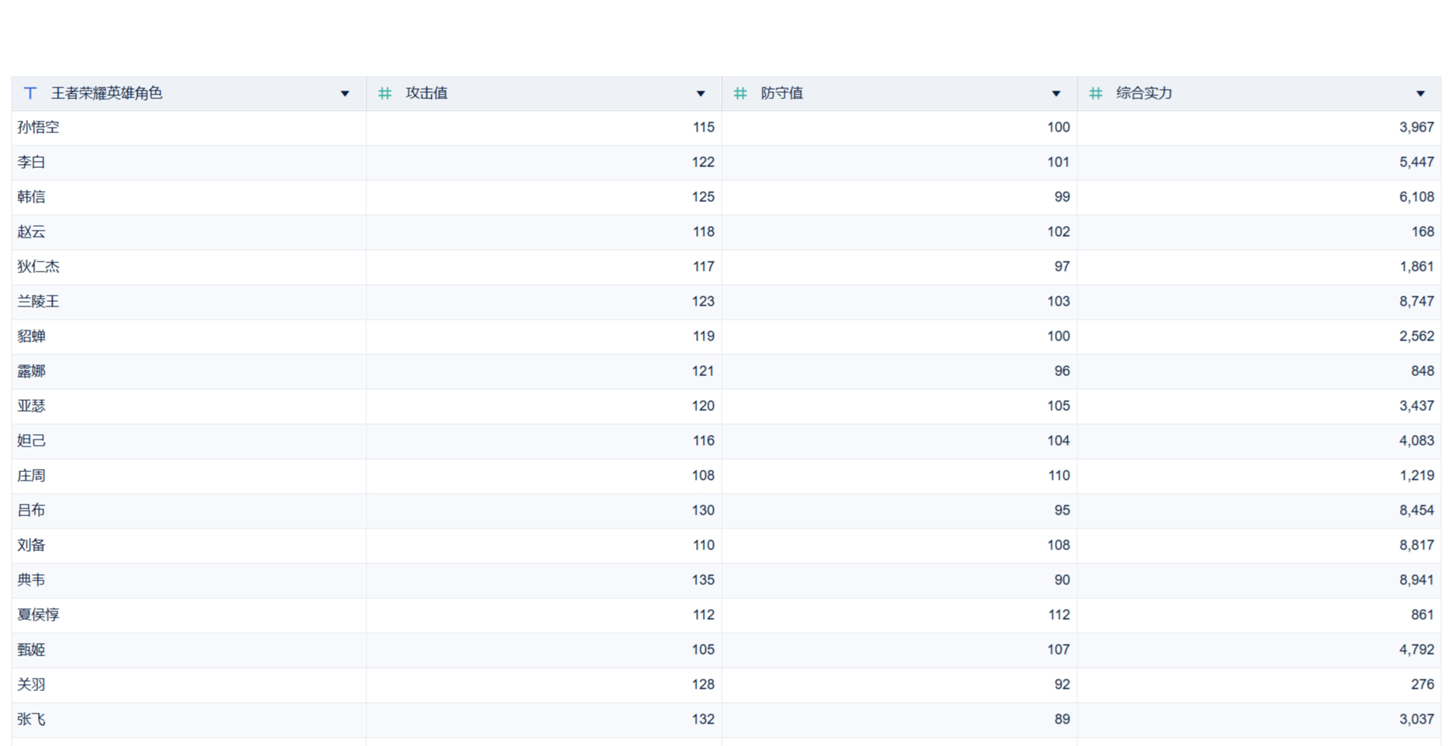Click attack value 115 for 孙悟空
The image size is (1448, 746).
coord(703,128)
